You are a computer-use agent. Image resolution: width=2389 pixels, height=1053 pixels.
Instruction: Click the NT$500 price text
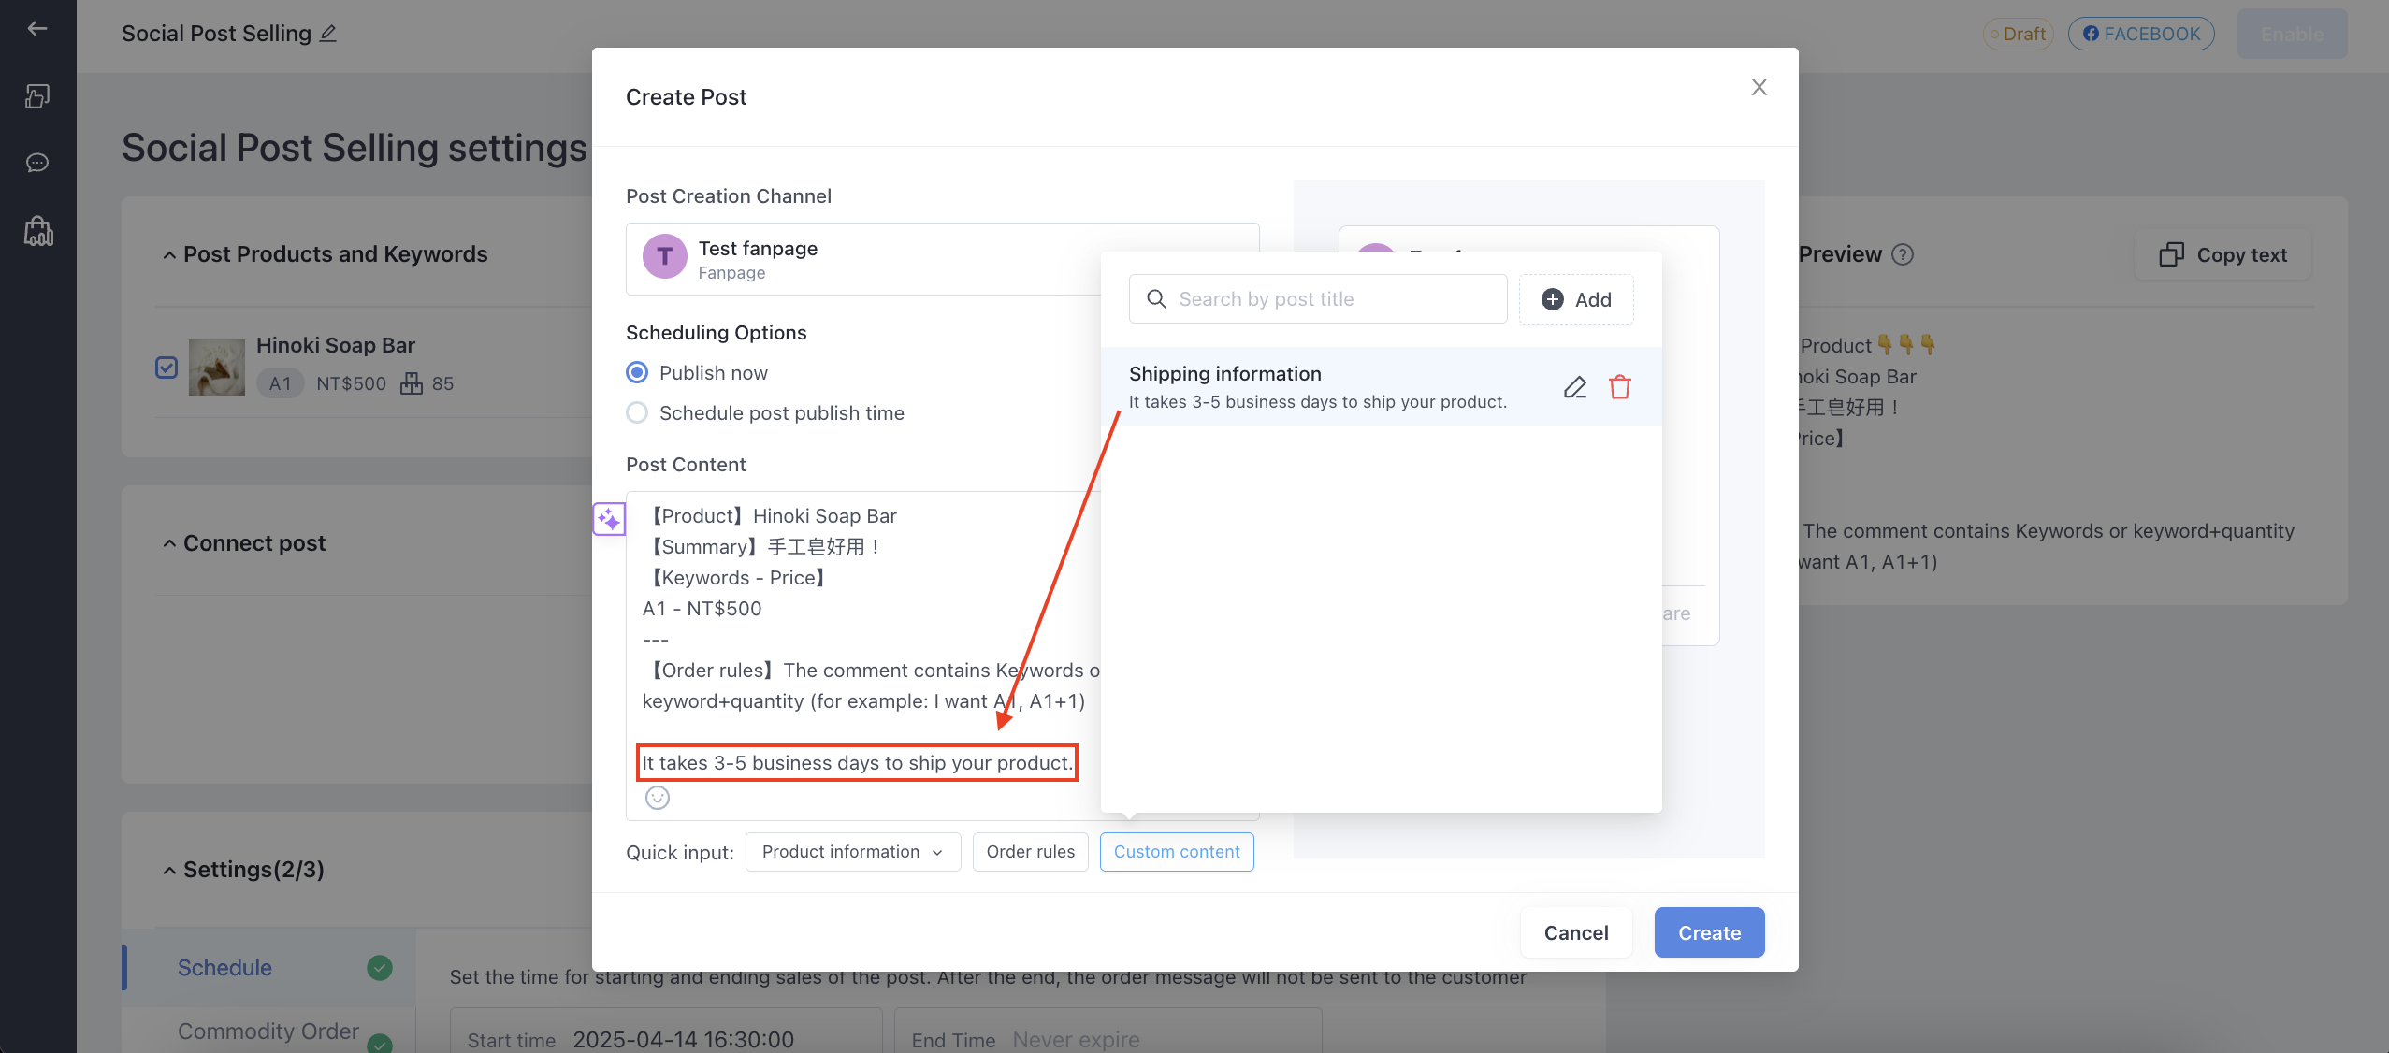pos(351,383)
